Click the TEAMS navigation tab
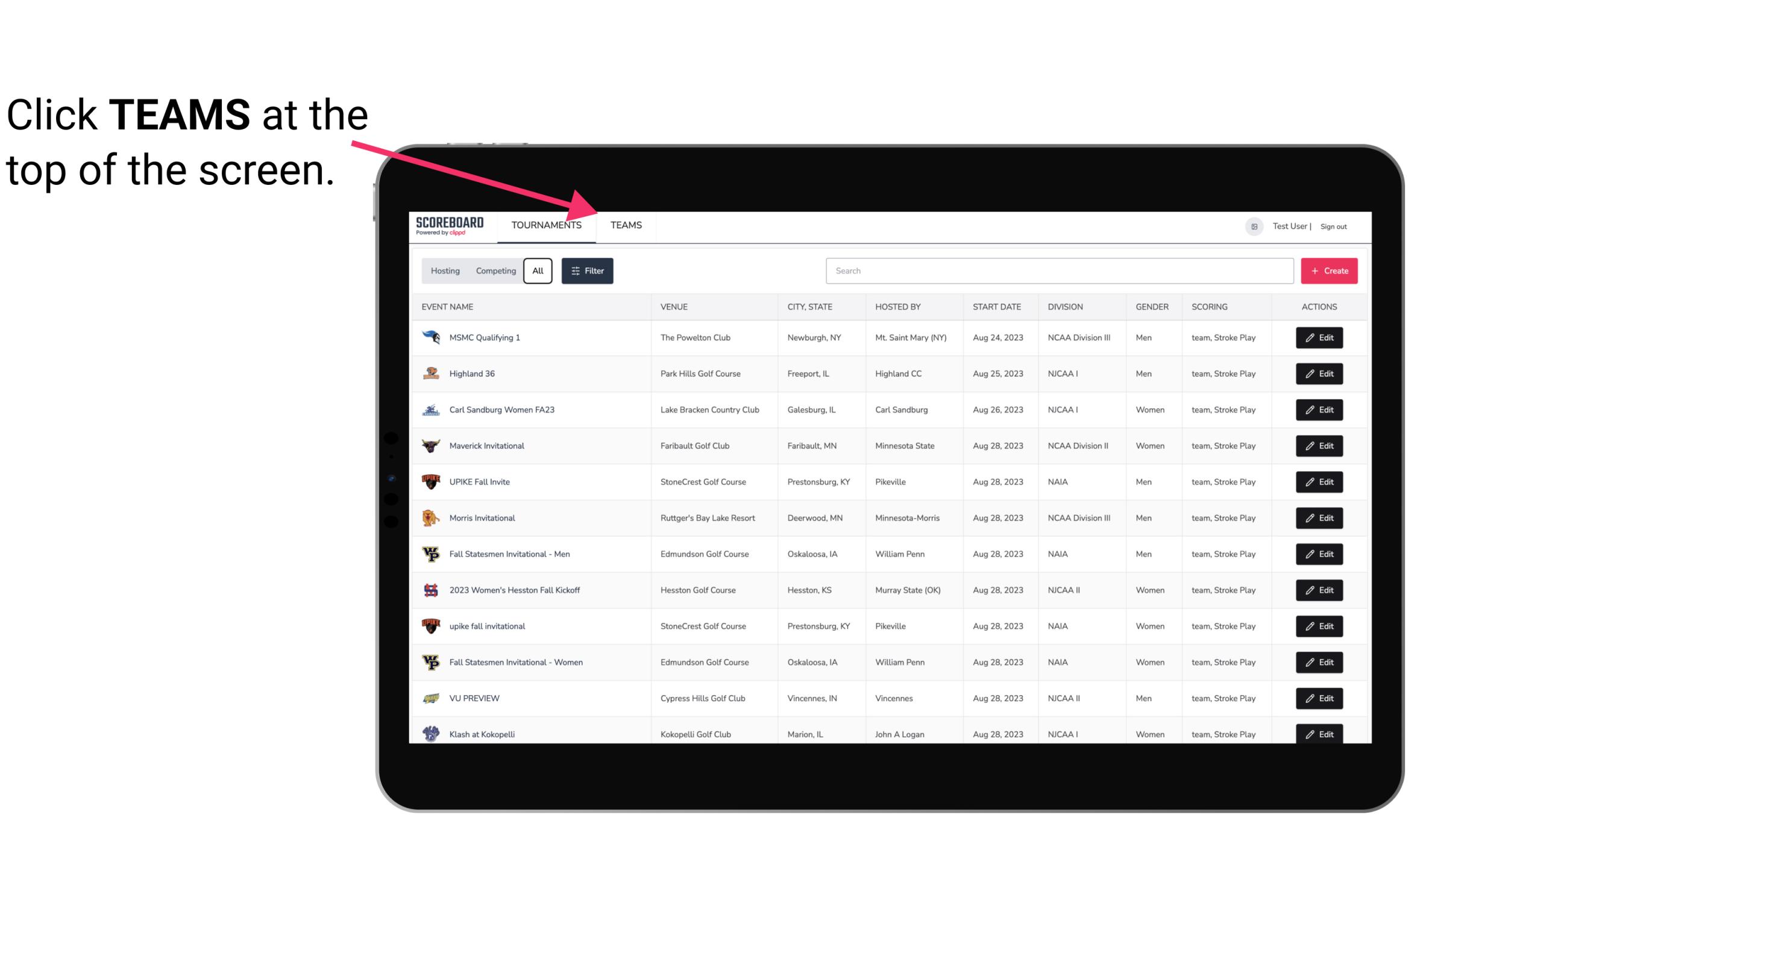The height and width of the screenshot is (956, 1778). 625,226
